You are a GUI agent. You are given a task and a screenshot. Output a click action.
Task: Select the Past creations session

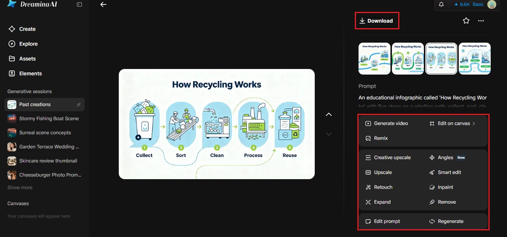point(45,105)
